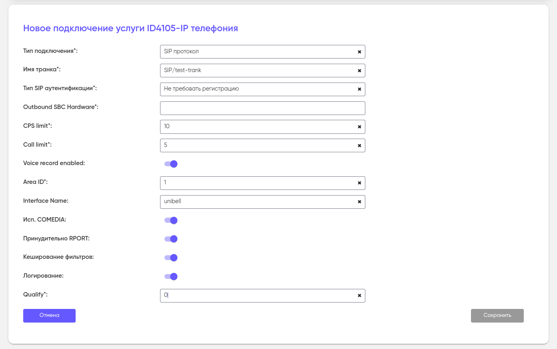This screenshot has height=349, width=557.
Task: Click the Сохранить button
Action: (497, 316)
